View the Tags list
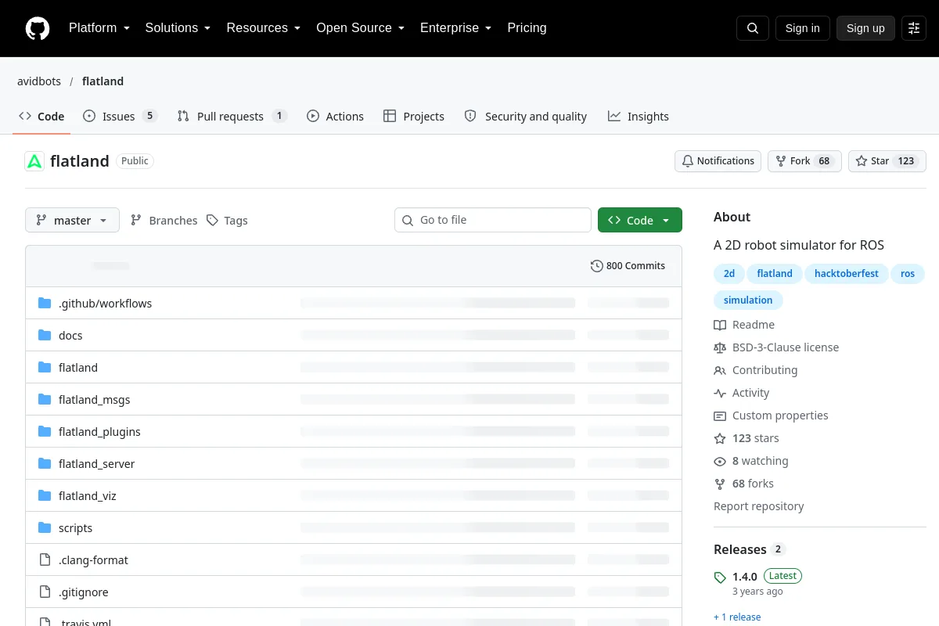Screen dimensions: 939x626 [x=227, y=221]
